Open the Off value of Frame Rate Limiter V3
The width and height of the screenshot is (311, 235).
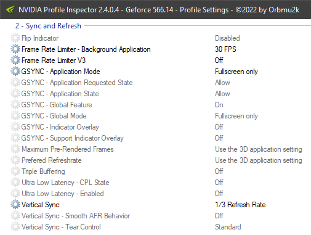pos(219,60)
